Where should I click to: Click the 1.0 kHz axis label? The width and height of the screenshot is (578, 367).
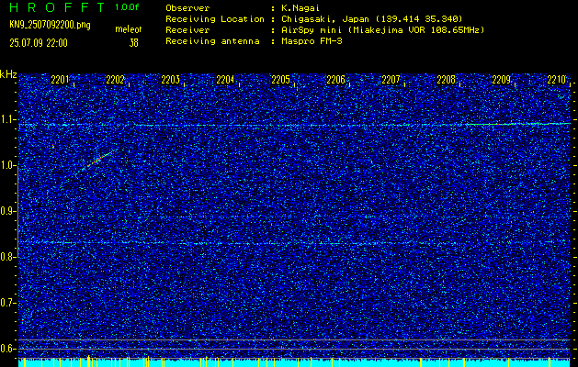[x=8, y=165]
